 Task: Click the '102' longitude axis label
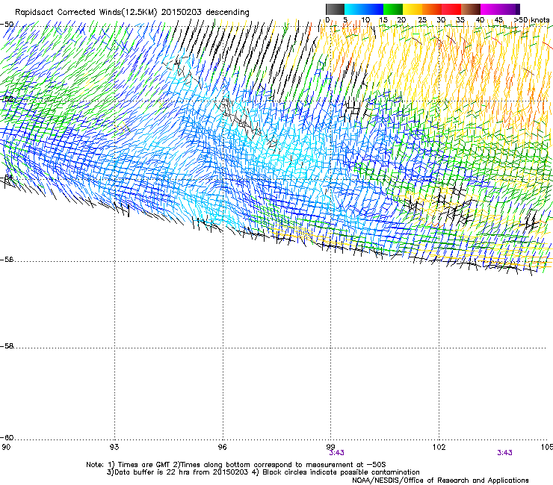click(439, 447)
